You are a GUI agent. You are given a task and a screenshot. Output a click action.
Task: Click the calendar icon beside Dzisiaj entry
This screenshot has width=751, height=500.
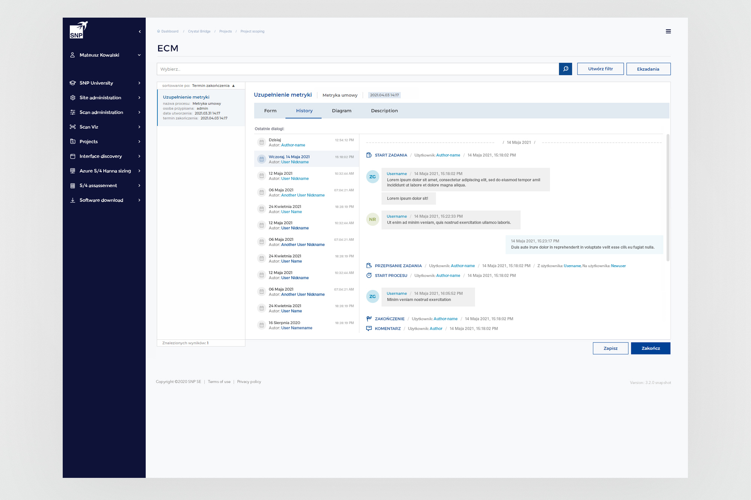(262, 142)
